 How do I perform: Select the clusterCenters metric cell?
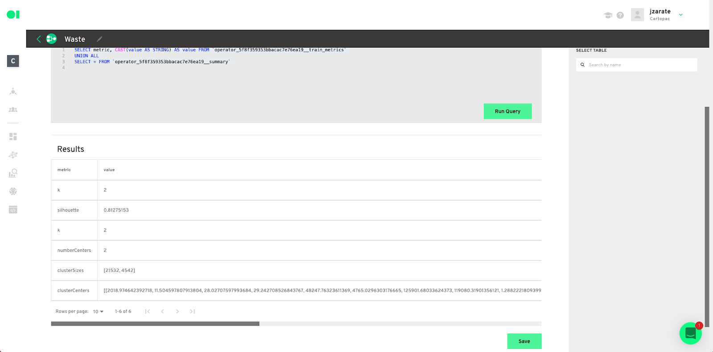(x=74, y=291)
